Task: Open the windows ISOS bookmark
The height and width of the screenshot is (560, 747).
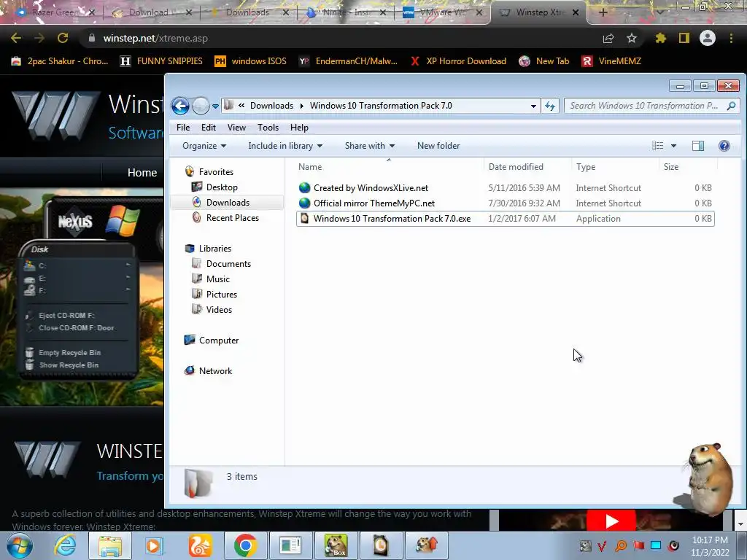Action: [x=251, y=61]
